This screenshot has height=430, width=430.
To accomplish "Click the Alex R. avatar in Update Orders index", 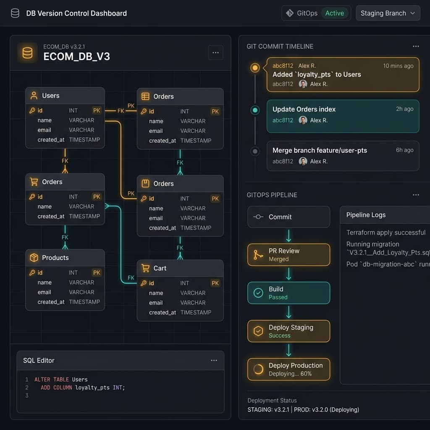I will coord(303,120).
